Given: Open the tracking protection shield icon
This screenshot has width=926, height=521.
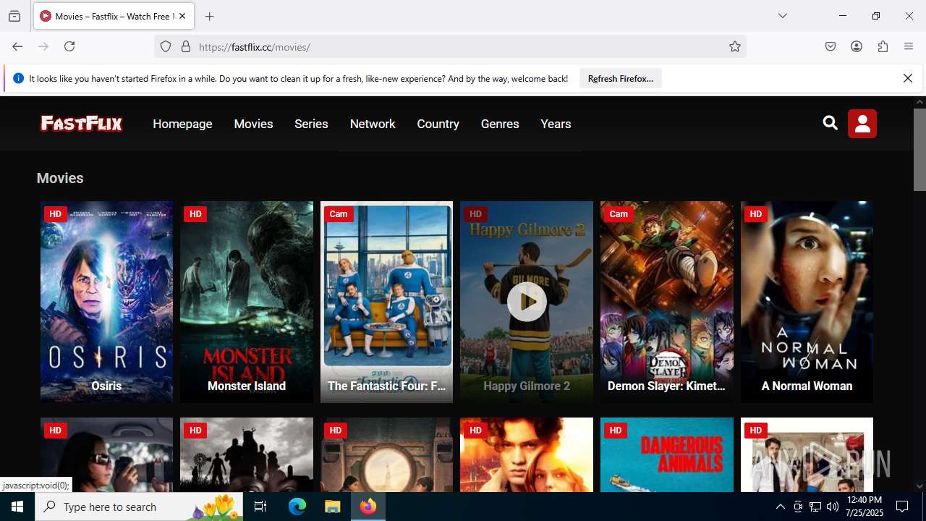Looking at the screenshot, I should 166,46.
